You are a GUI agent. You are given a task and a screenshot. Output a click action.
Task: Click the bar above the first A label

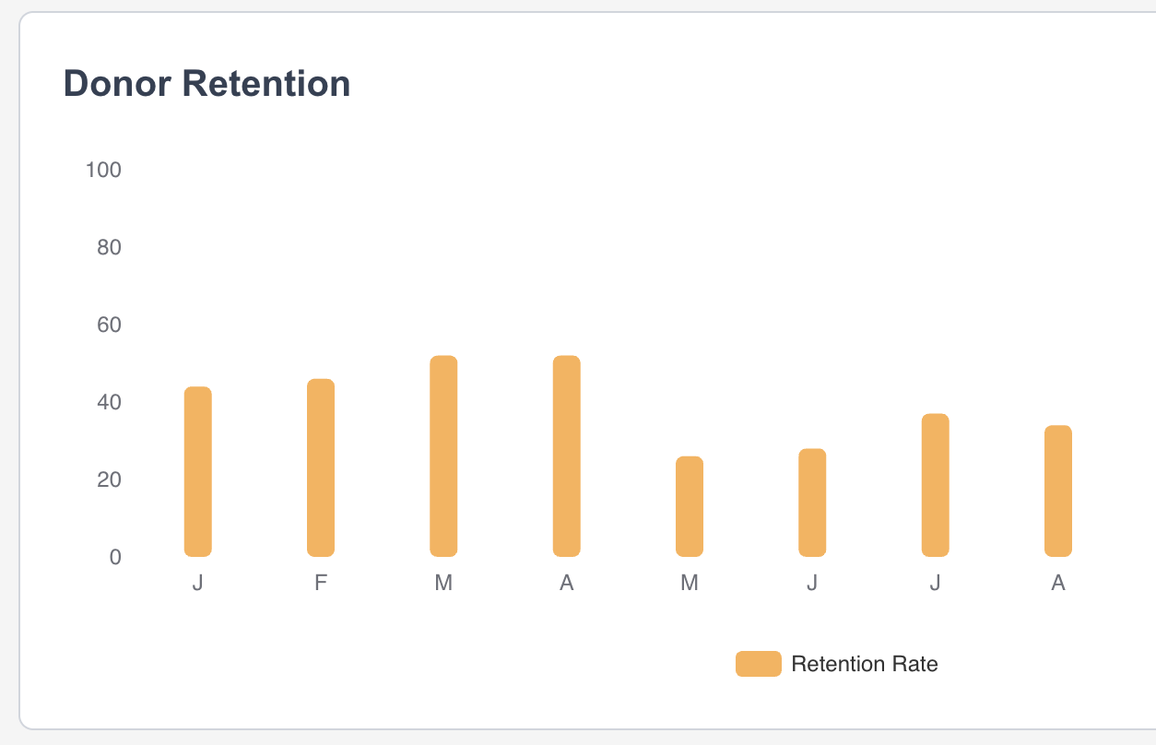(x=567, y=455)
